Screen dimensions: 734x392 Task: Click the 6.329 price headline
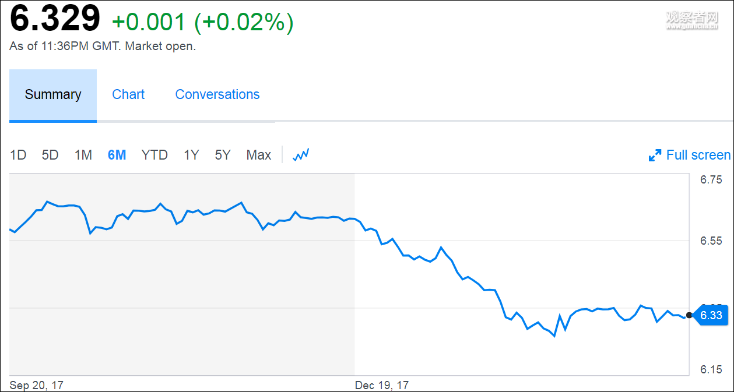[x=55, y=20]
